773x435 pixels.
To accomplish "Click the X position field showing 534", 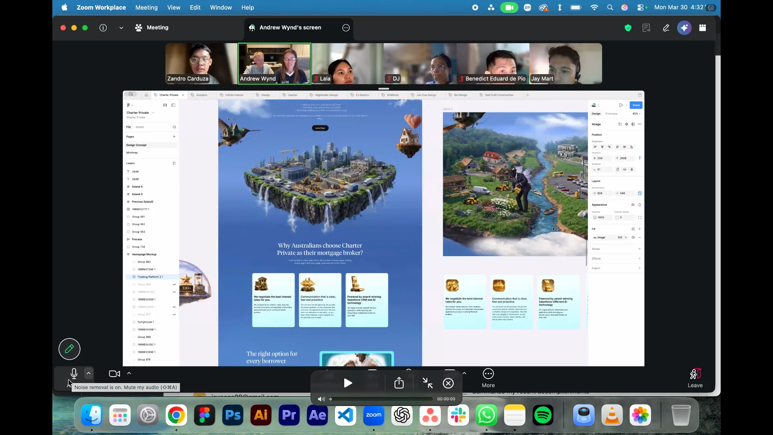I will coord(602,158).
